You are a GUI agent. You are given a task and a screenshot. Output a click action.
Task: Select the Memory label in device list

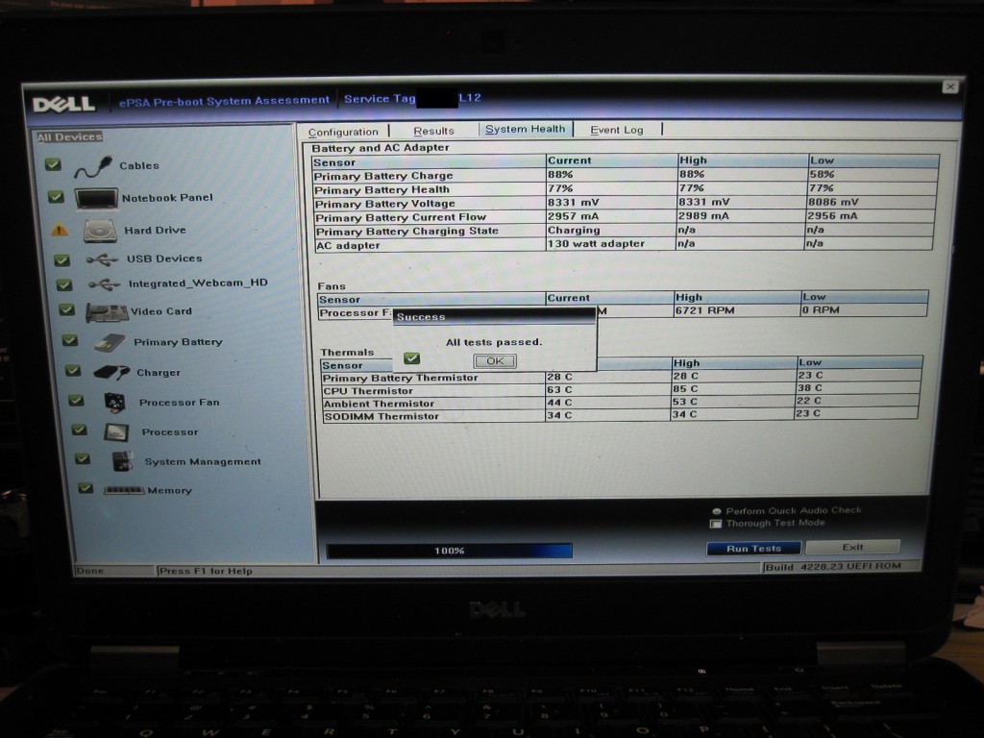[x=169, y=491]
